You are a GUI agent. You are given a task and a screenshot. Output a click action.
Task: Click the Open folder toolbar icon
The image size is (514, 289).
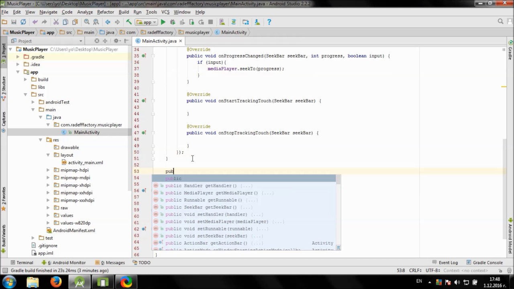click(4, 22)
